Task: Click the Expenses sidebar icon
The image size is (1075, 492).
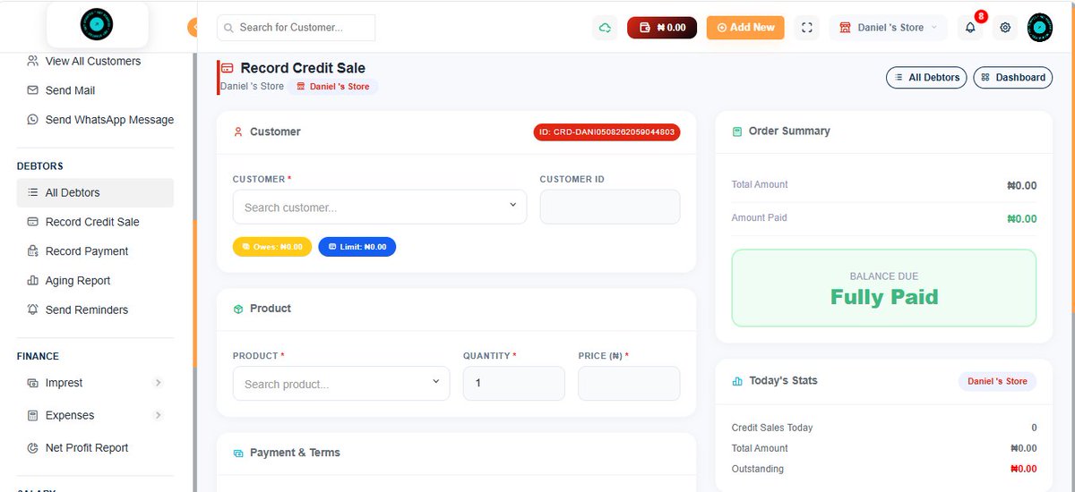Action: pos(33,415)
